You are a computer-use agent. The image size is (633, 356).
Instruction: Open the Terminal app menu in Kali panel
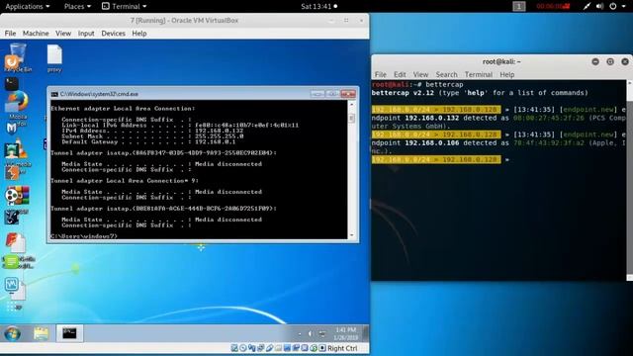point(125,6)
